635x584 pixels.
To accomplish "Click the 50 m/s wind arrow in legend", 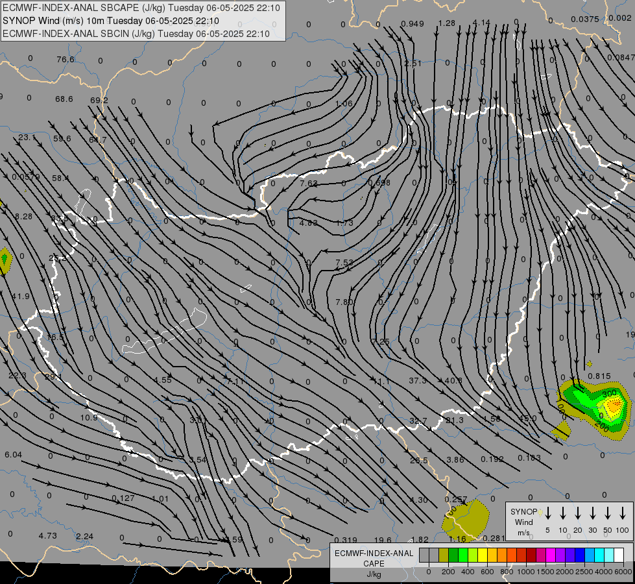I will (608, 513).
